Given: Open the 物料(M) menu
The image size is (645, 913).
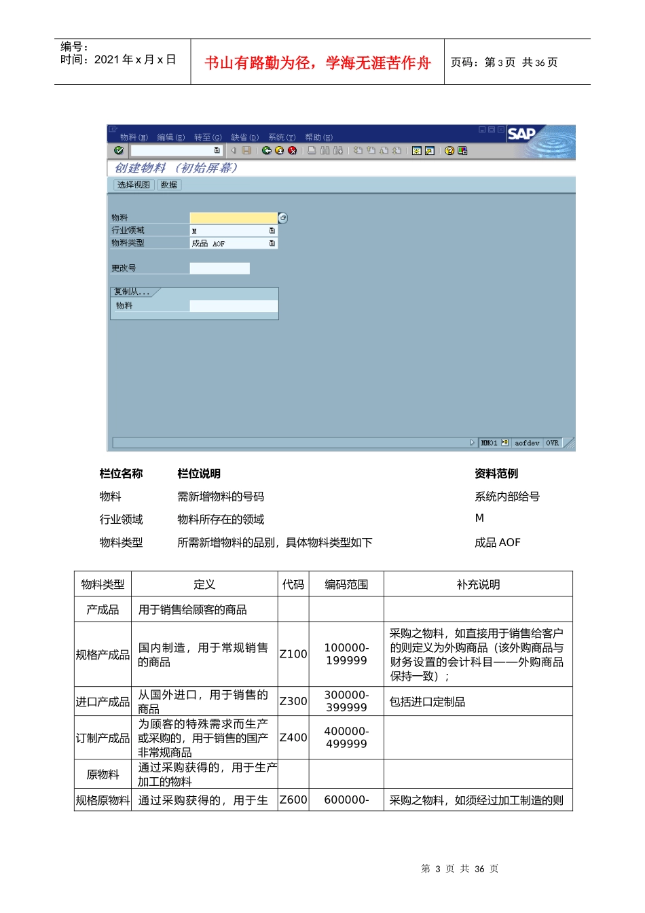Looking at the screenshot, I should pyautogui.click(x=134, y=137).
